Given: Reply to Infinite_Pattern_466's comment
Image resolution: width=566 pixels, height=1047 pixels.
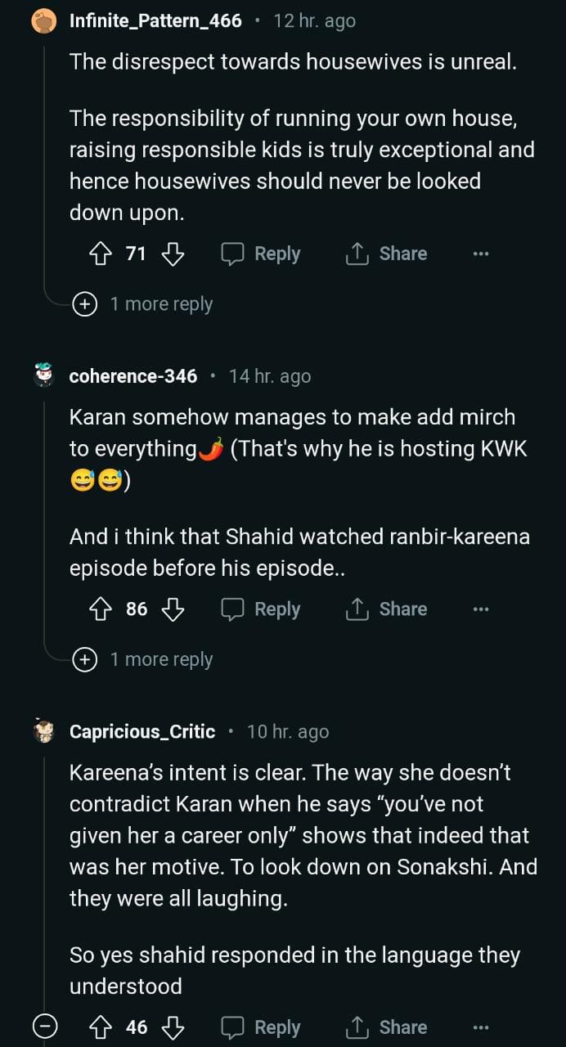Looking at the screenshot, I should coord(262,254).
